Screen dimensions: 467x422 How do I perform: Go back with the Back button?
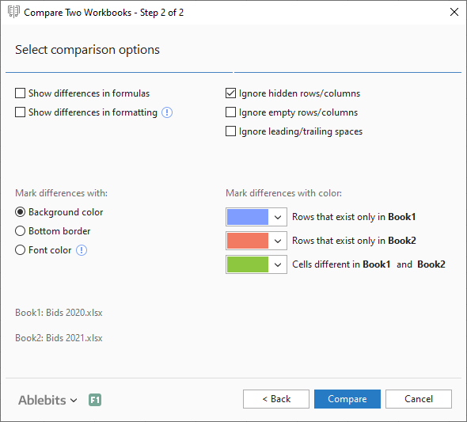click(276, 399)
